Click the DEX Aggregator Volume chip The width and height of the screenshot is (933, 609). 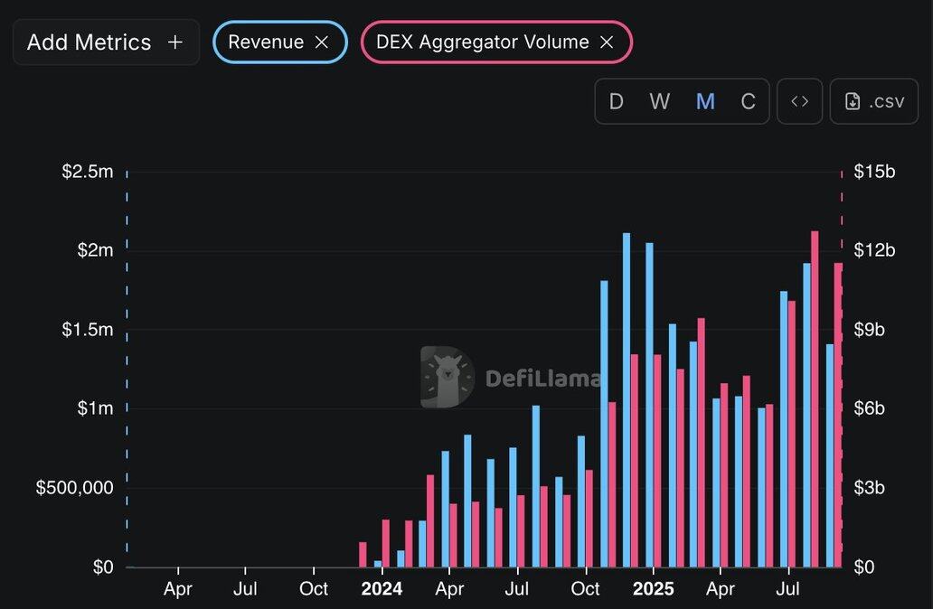(x=482, y=42)
